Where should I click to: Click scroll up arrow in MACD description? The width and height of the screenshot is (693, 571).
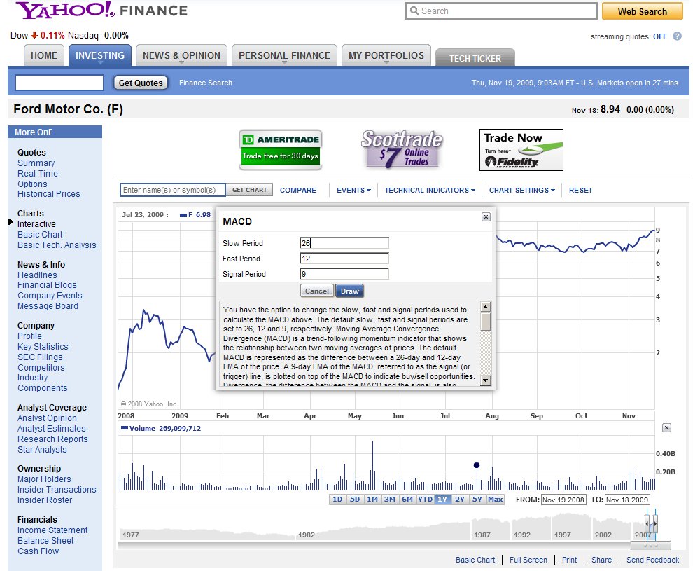click(x=486, y=307)
